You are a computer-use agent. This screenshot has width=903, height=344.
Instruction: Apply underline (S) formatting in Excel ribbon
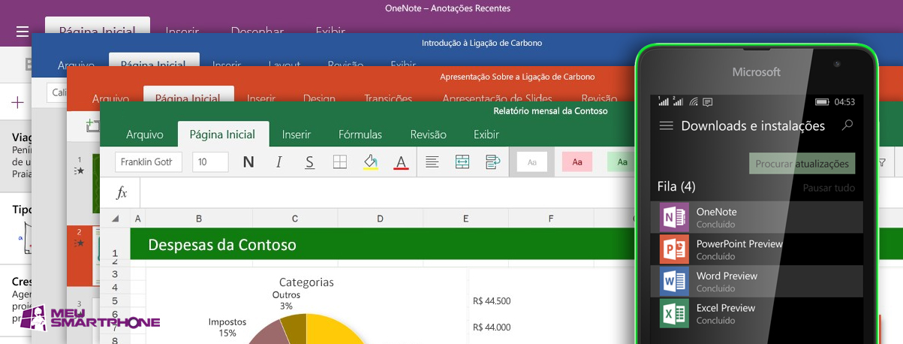309,162
